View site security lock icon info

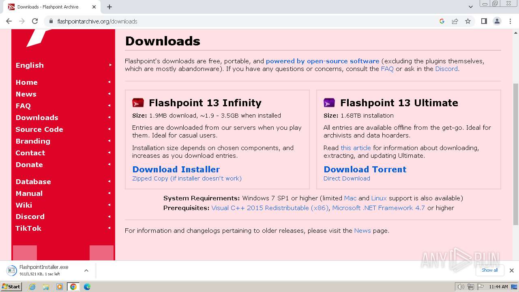(x=51, y=21)
